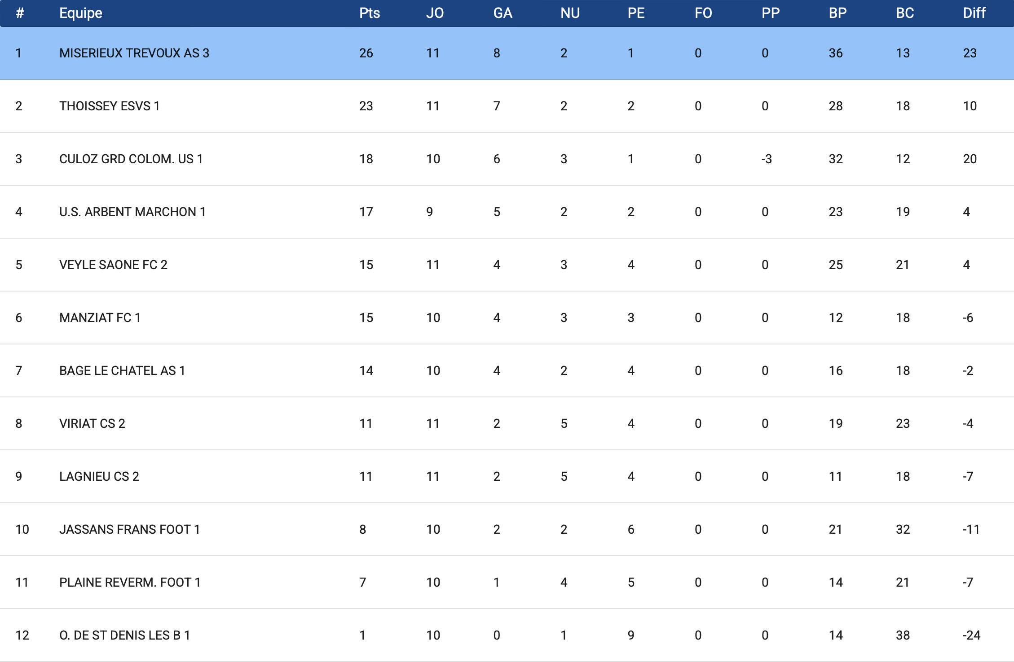Open U.S. ARBENT MARCHON 1 team
This screenshot has width=1014, height=662.
(x=132, y=212)
